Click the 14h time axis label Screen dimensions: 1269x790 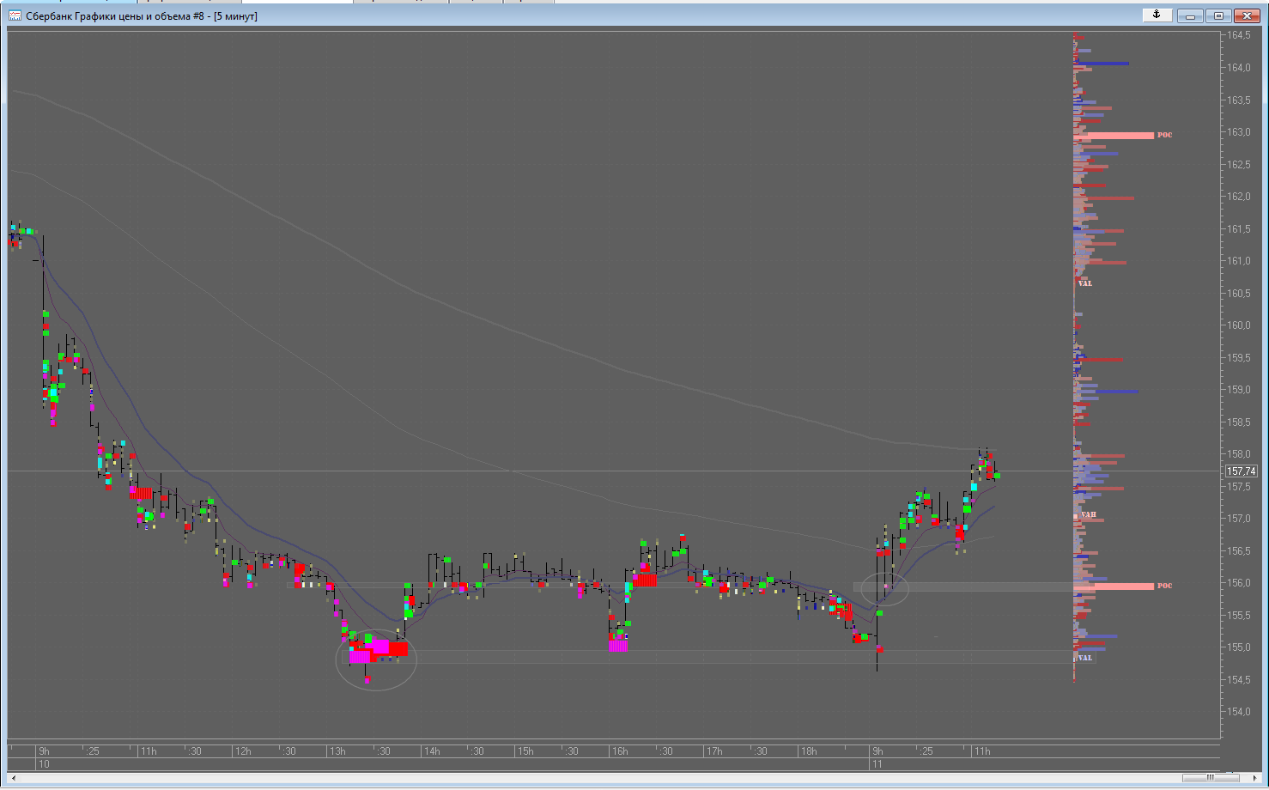pos(432,751)
